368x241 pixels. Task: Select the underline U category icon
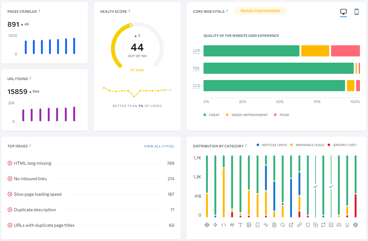click(347, 225)
